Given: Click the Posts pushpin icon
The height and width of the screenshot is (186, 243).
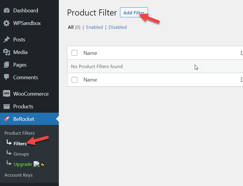Looking at the screenshot, I should click(6, 40).
